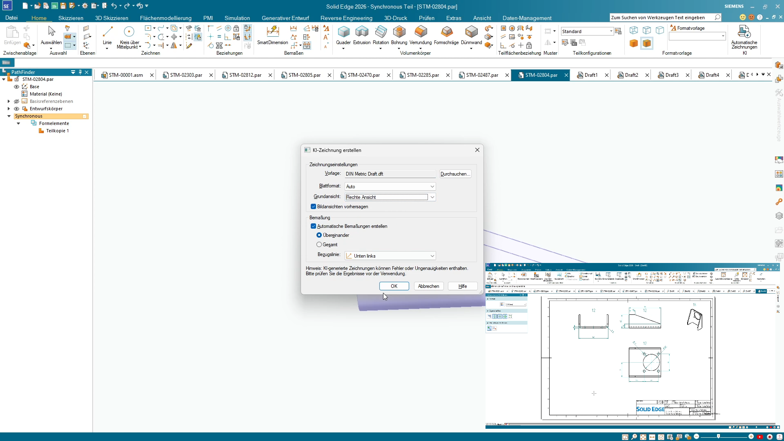Click the Dünnwand tool icon

(x=471, y=33)
